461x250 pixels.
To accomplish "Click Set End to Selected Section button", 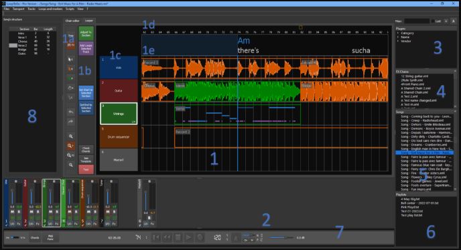I will click(x=86, y=108).
